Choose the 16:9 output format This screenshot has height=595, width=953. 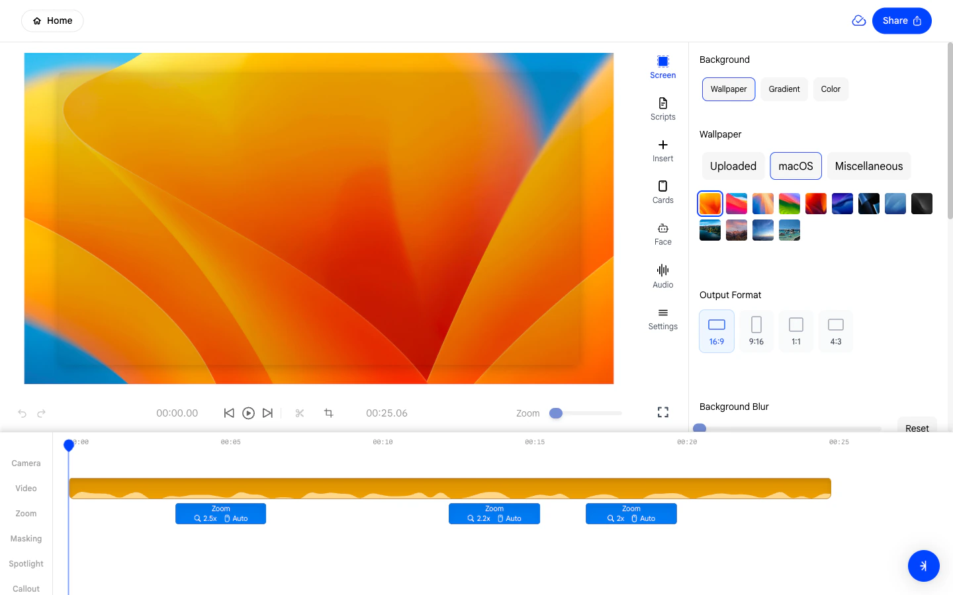point(717,331)
